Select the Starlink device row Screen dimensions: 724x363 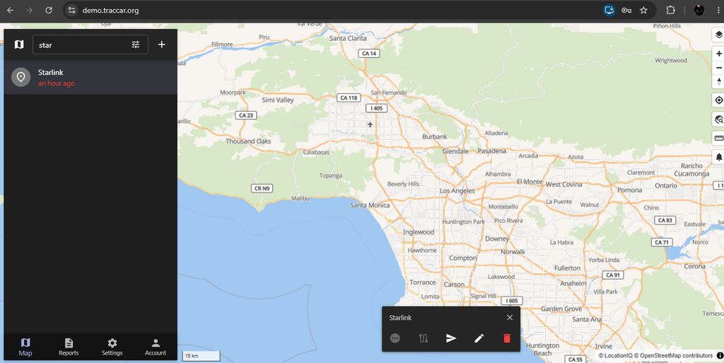[90, 78]
